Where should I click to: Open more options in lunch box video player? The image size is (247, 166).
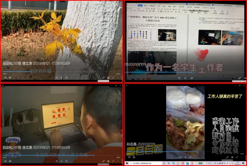pos(242,157)
